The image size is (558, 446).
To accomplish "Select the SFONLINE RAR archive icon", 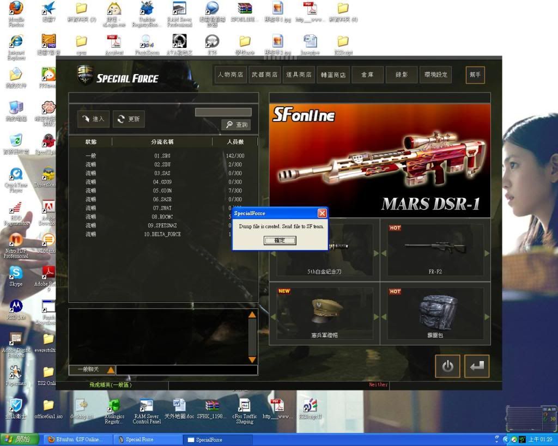I will click(244, 12).
